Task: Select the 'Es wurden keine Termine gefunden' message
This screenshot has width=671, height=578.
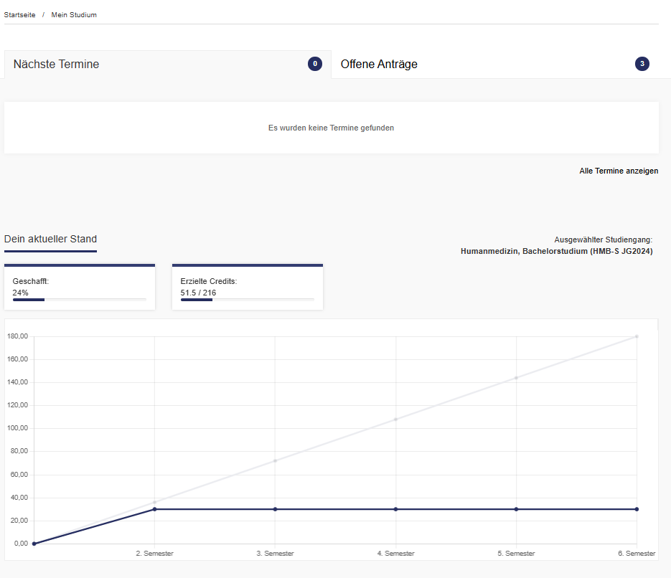Action: (x=332, y=128)
